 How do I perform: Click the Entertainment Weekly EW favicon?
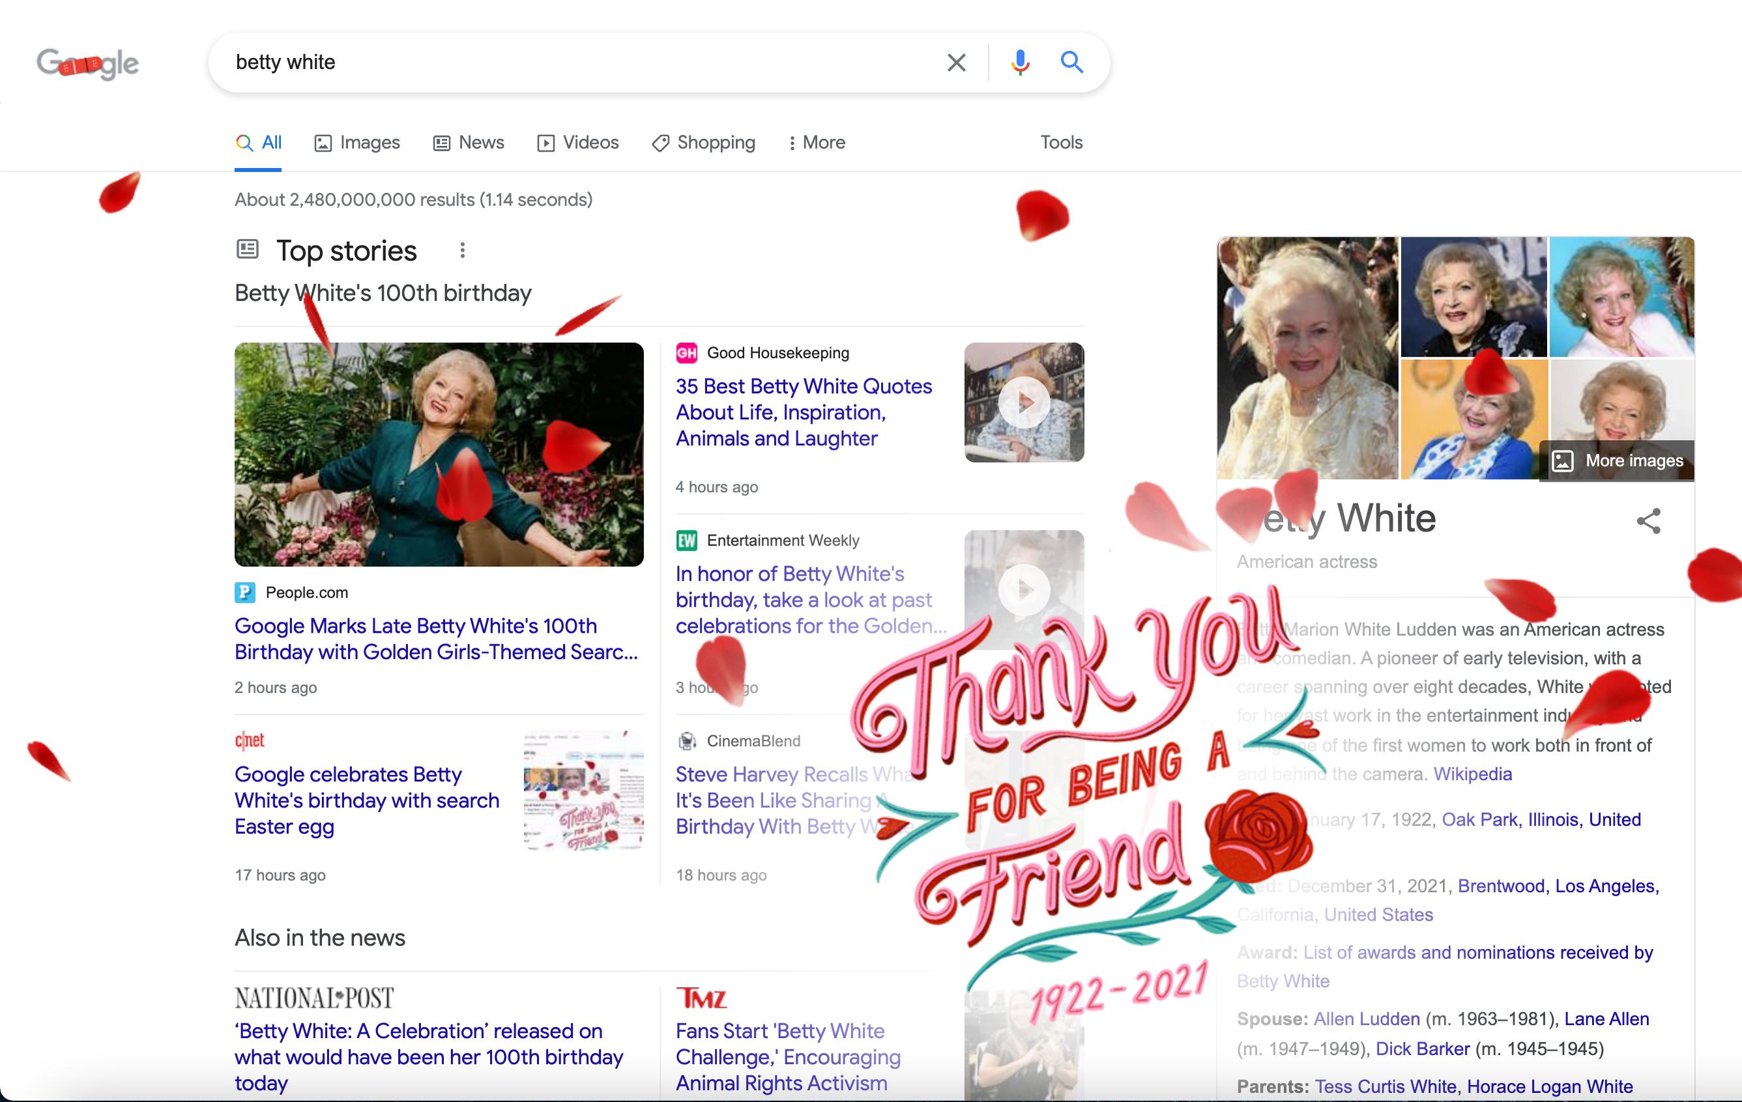click(x=686, y=540)
